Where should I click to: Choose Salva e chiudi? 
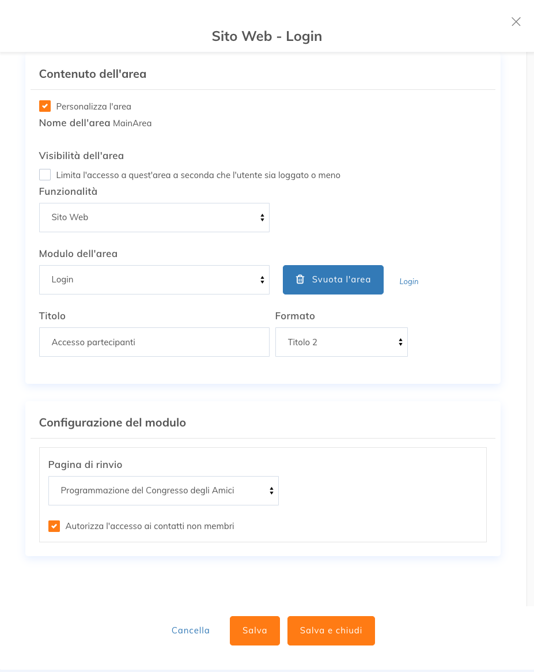[331, 631]
